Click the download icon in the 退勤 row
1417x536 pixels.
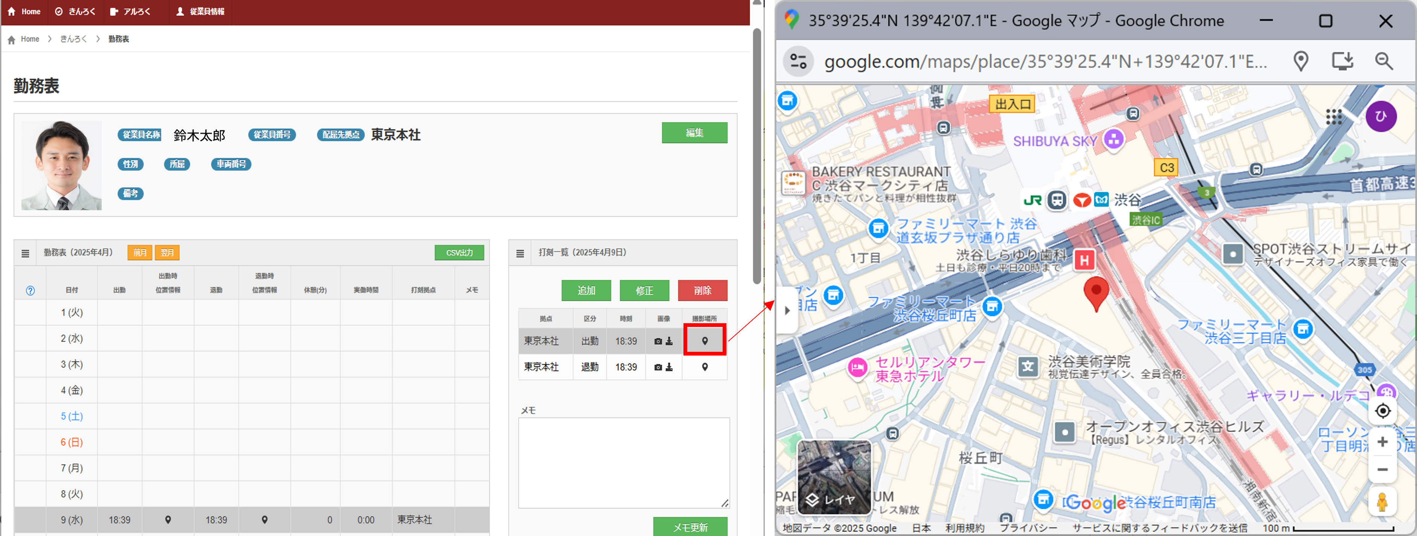coord(669,367)
